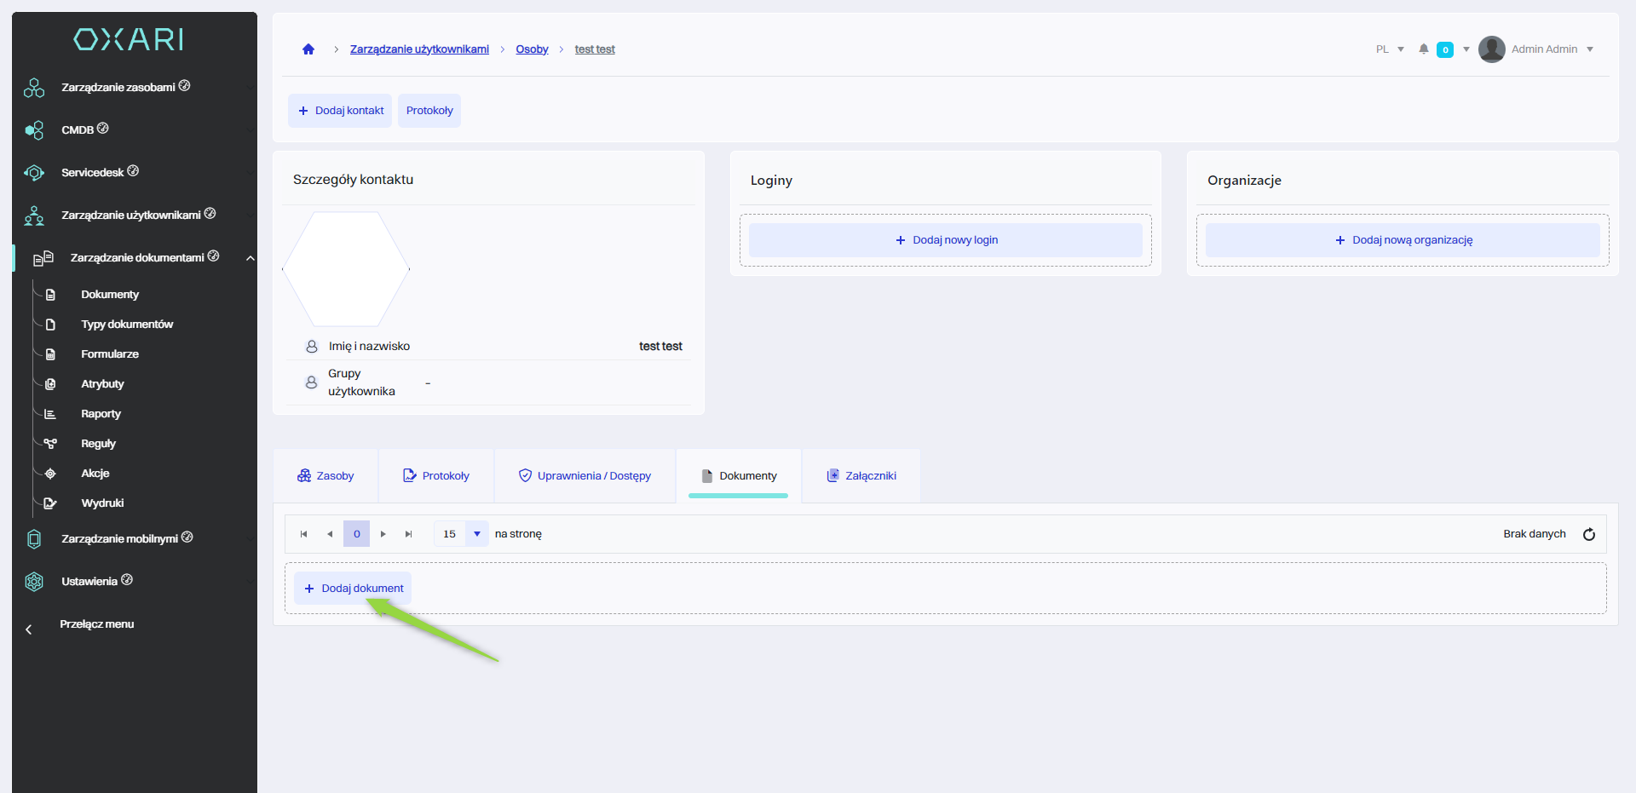Open Typy dokumentów in the sidebar
1636x793 pixels.
pos(127,325)
